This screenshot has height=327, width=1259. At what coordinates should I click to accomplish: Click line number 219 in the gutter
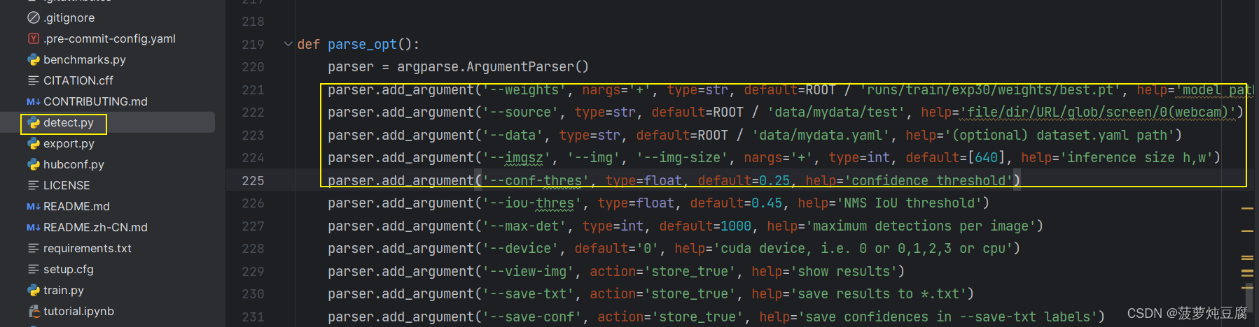pyautogui.click(x=253, y=44)
